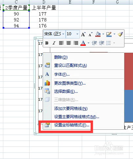Select cell with value 94
This screenshot has height=159, width=133.
click(16, 26)
